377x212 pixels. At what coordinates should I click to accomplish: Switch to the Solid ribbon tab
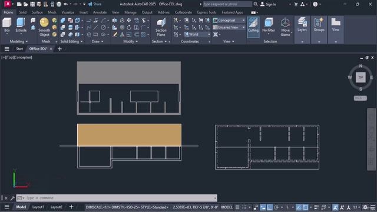coord(23,12)
